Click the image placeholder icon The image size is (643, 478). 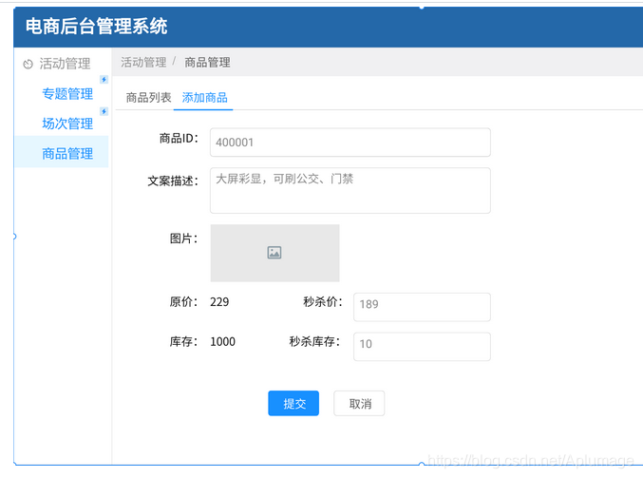(274, 253)
